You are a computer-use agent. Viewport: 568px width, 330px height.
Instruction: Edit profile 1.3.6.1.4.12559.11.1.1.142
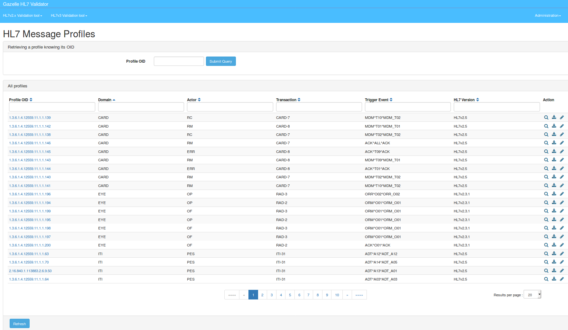[562, 126]
